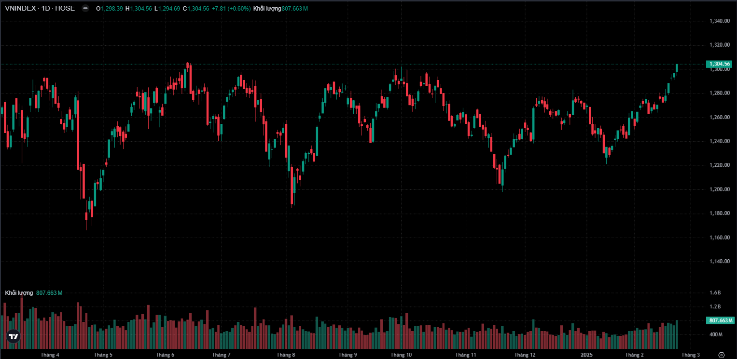Viewport: 737px width, 359px height.
Task: Select the Tháng 8 time axis label
Action: coord(286,355)
